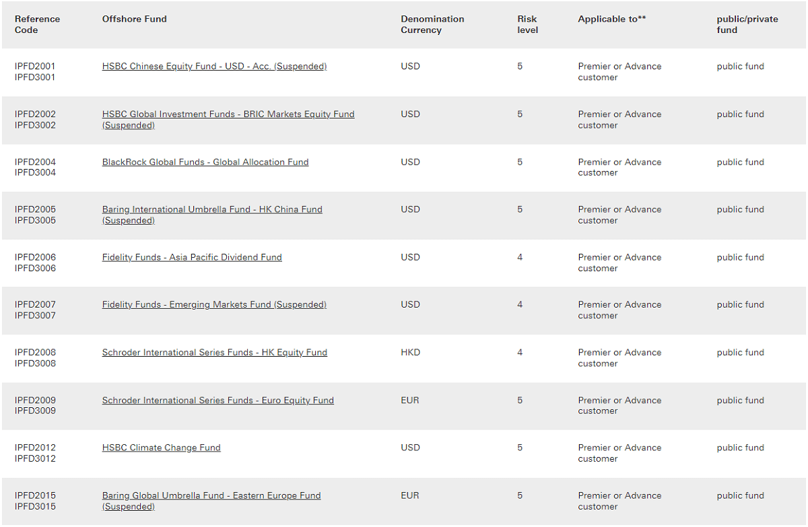
Task: Click the Reference Code column header
Action: click(x=37, y=24)
